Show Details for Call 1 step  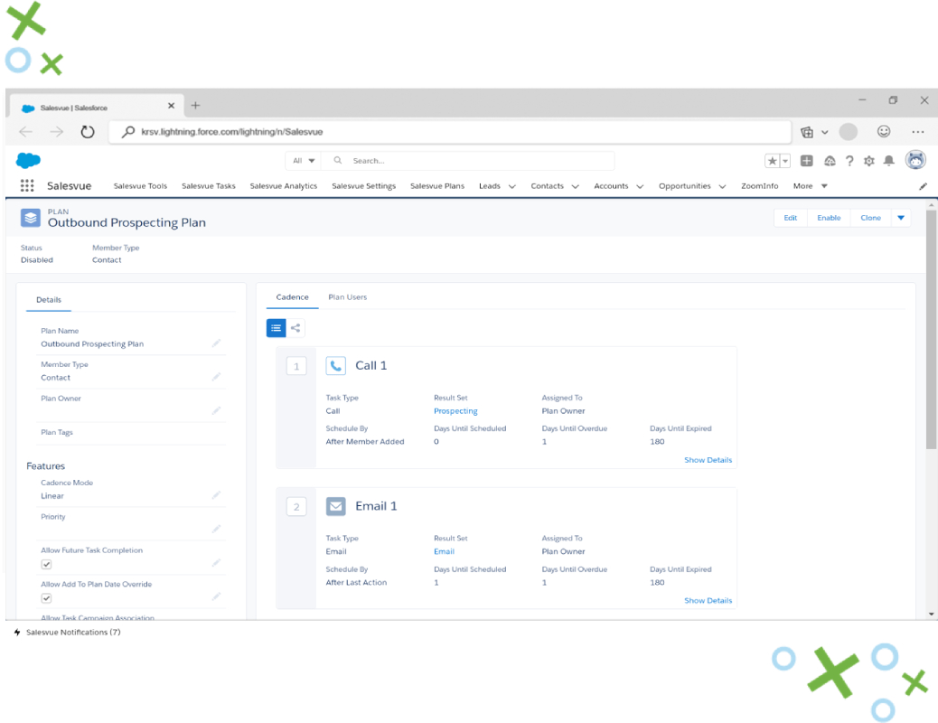708,460
